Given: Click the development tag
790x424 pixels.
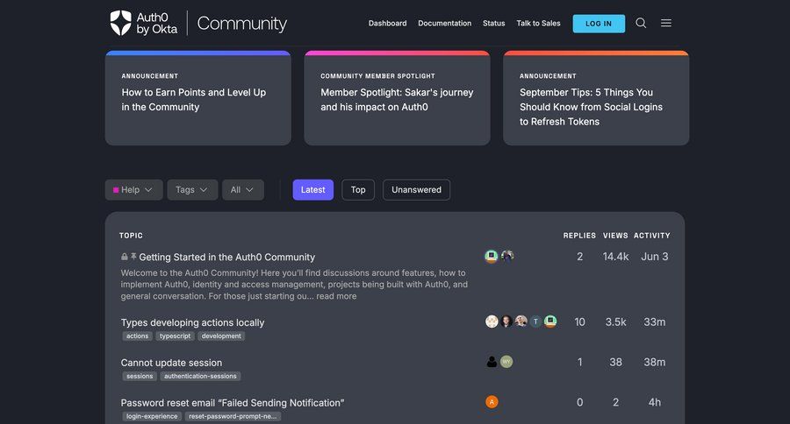Looking at the screenshot, I should point(221,336).
